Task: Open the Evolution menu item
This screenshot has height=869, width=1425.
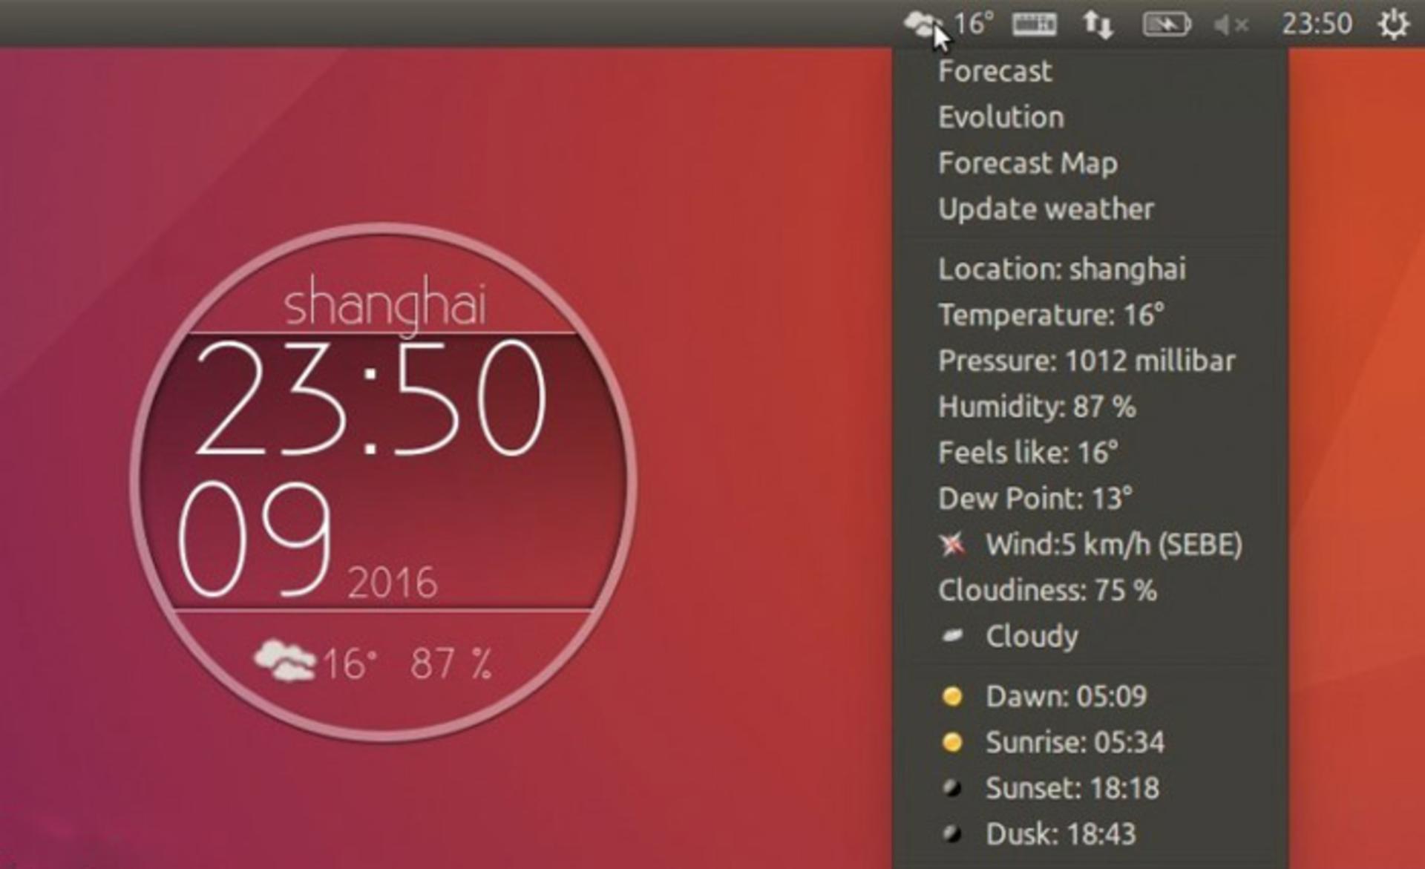Action: [x=1000, y=117]
